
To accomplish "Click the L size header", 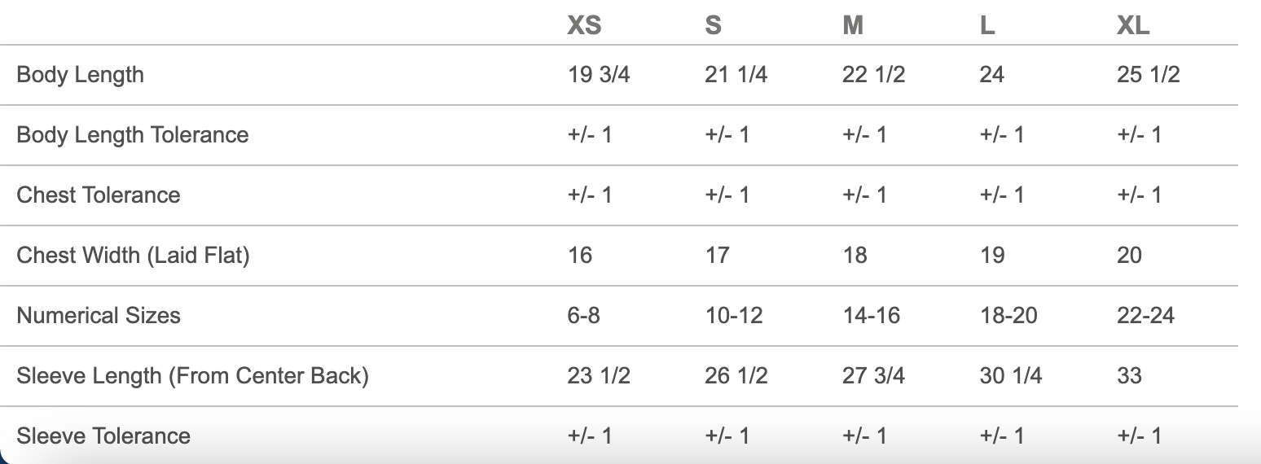I will pyautogui.click(x=986, y=26).
